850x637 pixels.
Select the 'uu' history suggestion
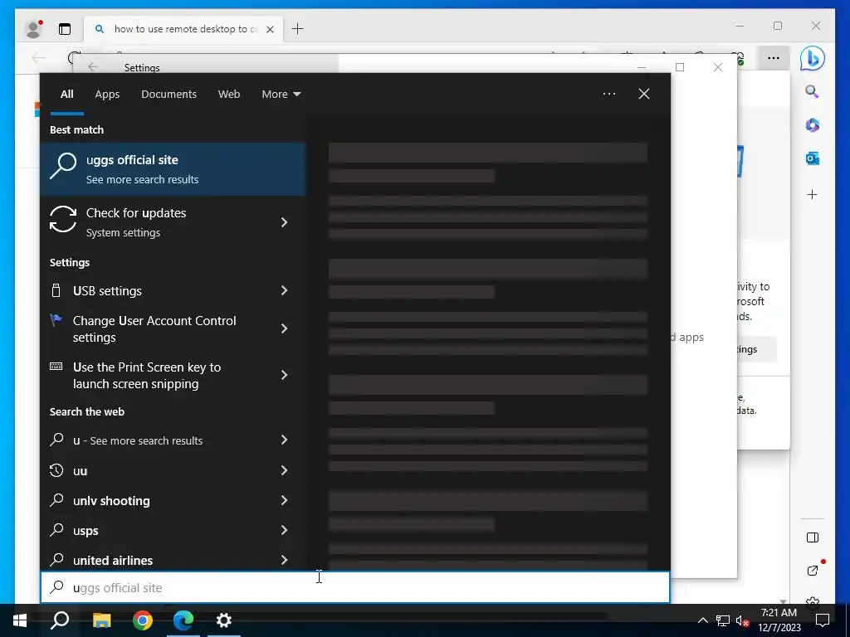[x=173, y=471]
